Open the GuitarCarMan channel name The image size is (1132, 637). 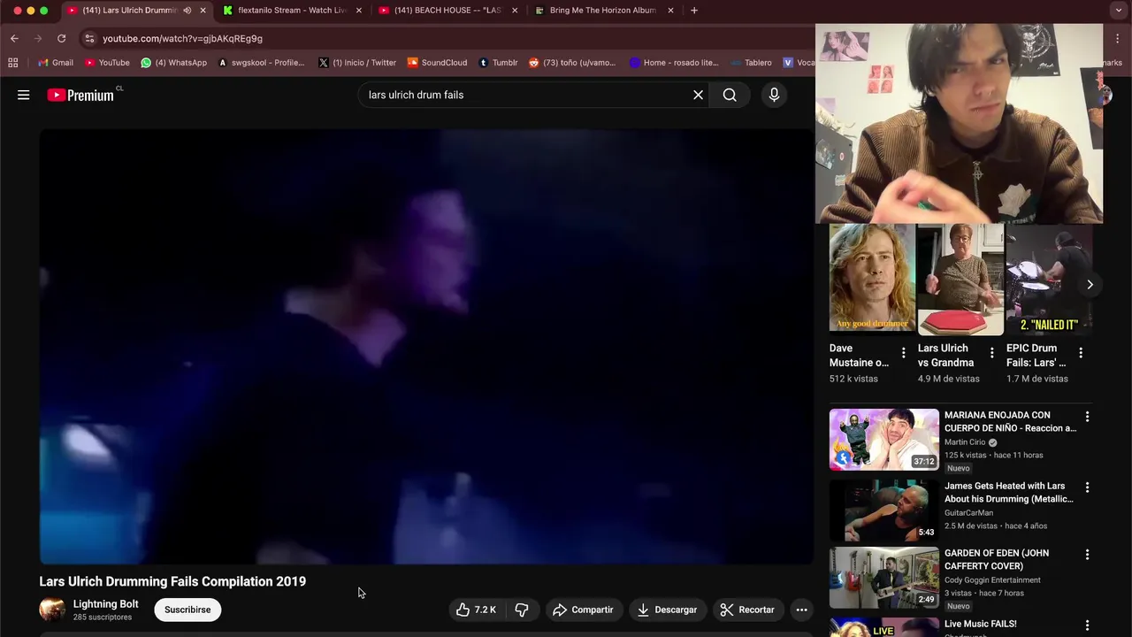[x=968, y=513]
